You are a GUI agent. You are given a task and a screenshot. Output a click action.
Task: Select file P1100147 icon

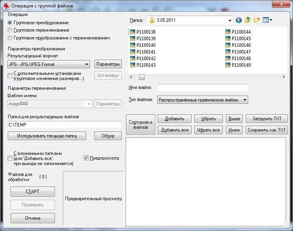(228, 52)
